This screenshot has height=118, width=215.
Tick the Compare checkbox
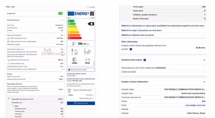coord(88,7)
